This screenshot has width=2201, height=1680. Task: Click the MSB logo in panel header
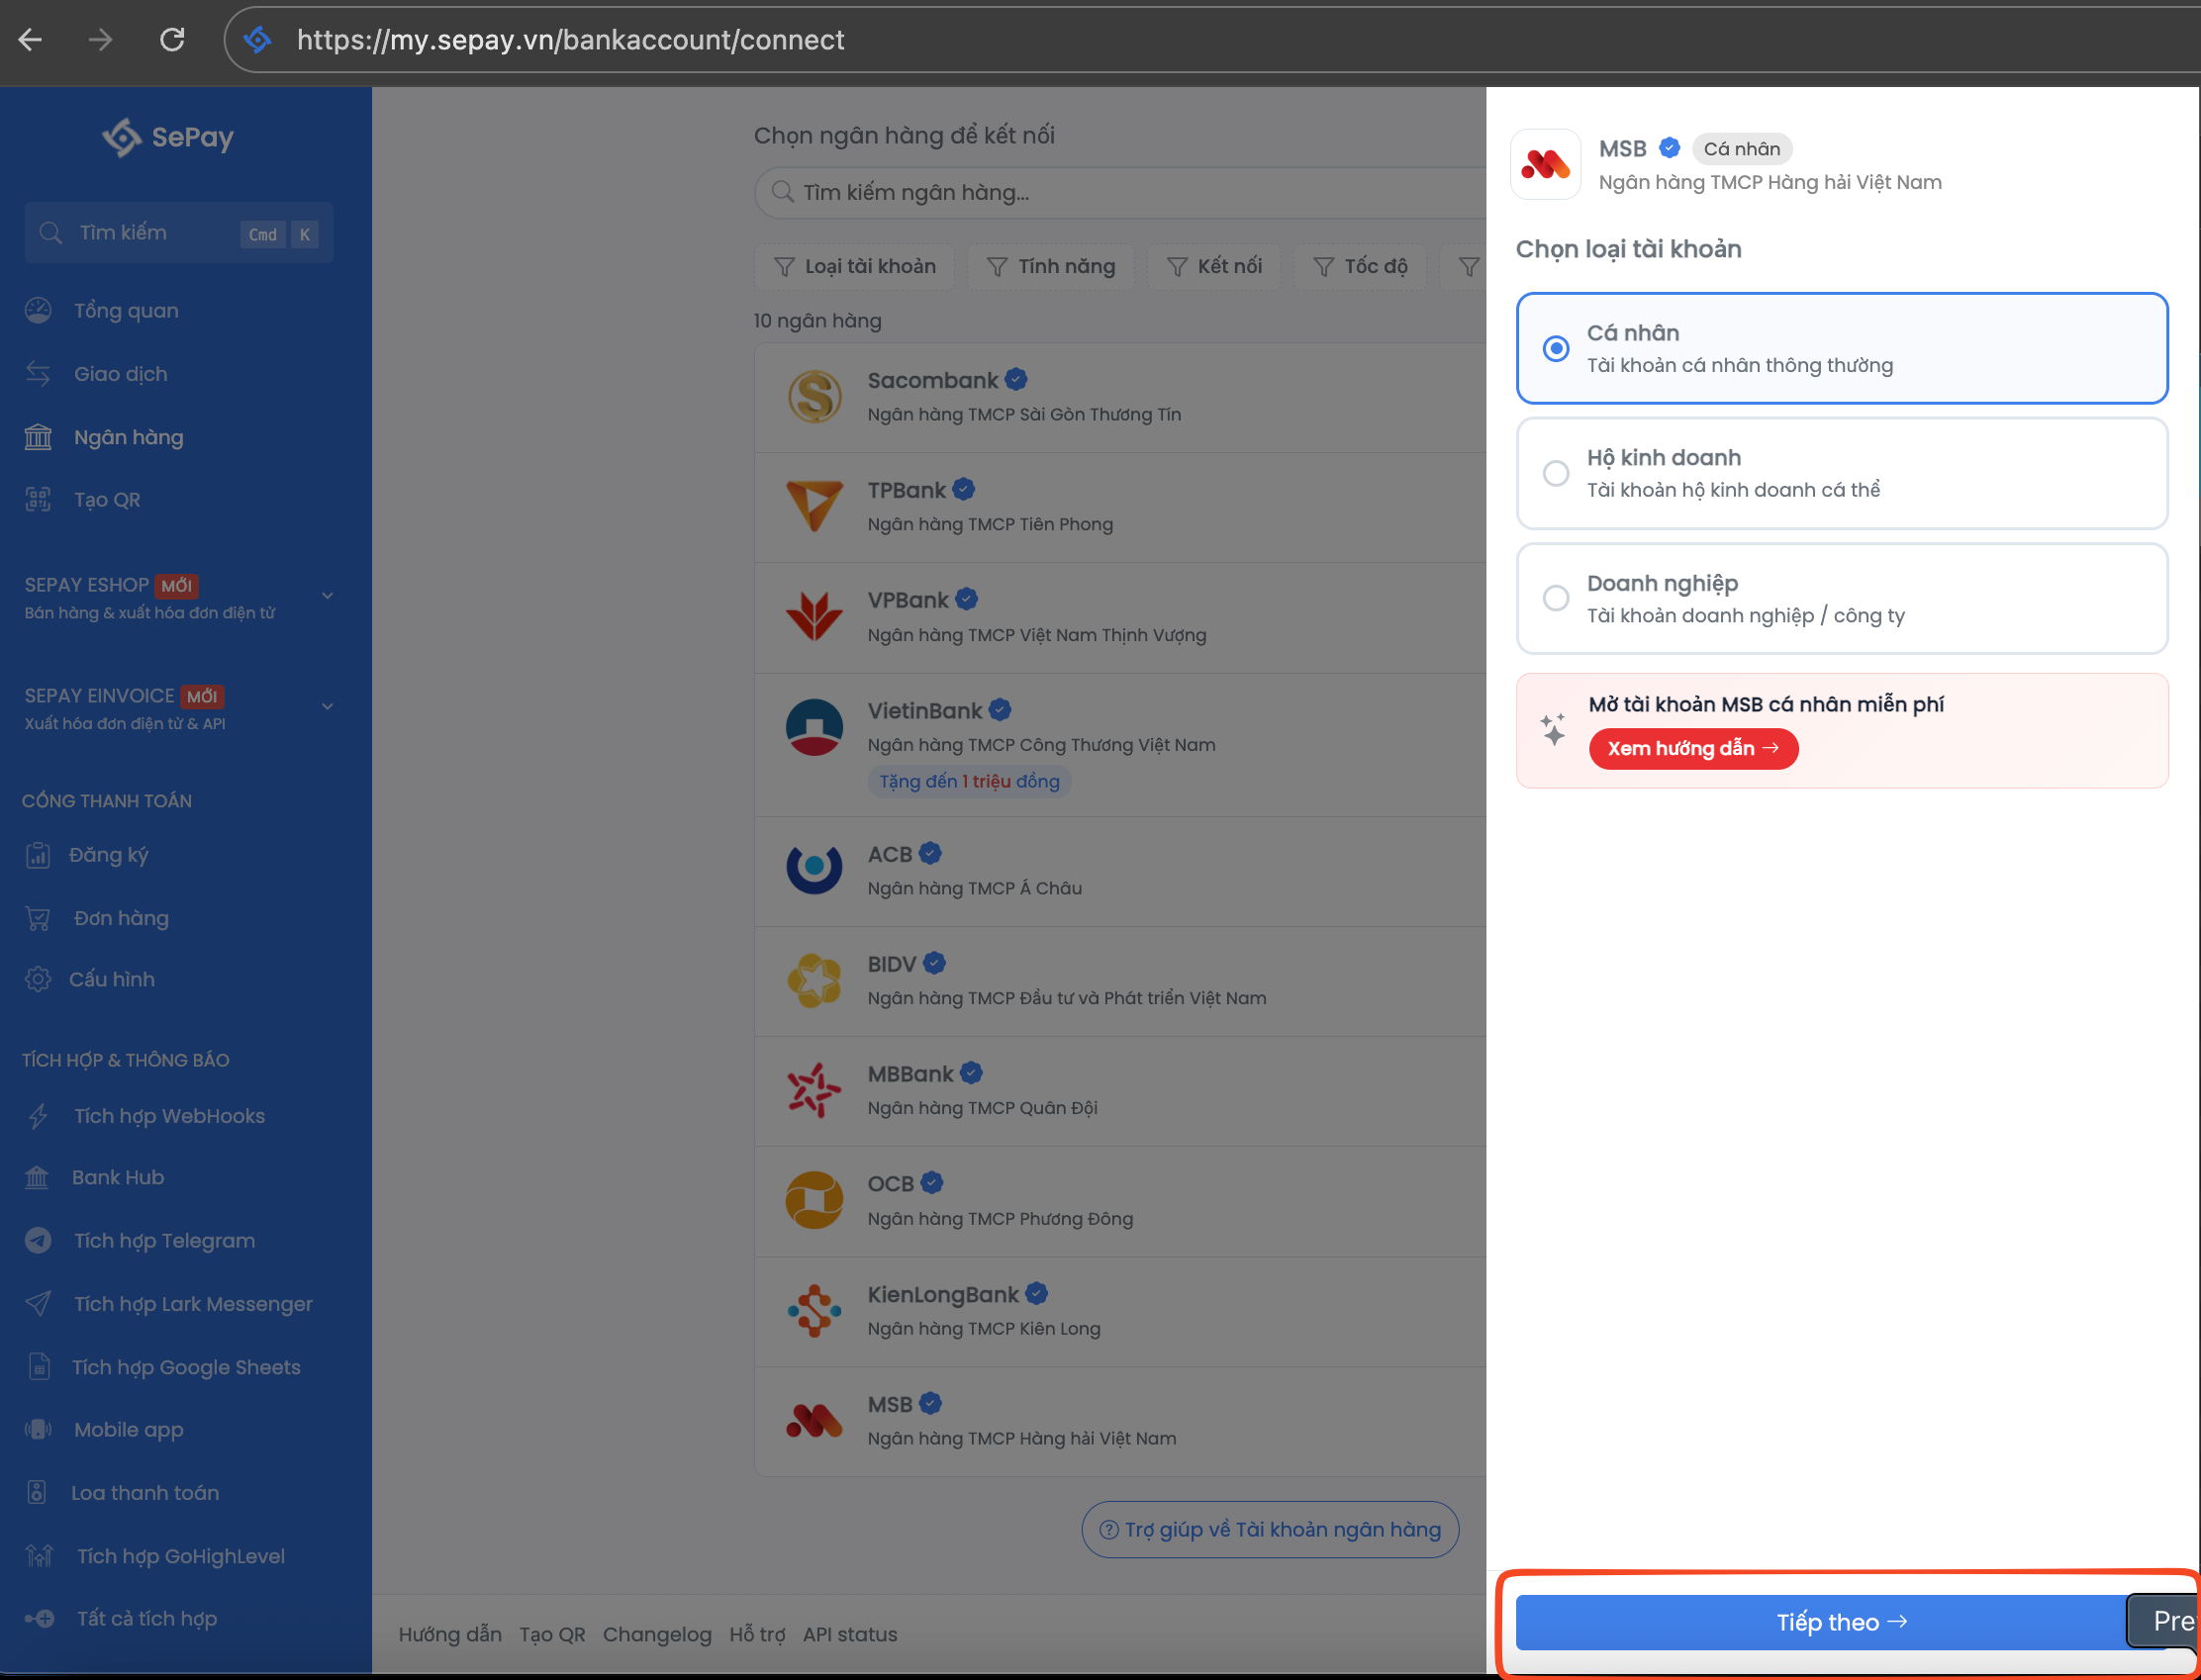point(1545,165)
